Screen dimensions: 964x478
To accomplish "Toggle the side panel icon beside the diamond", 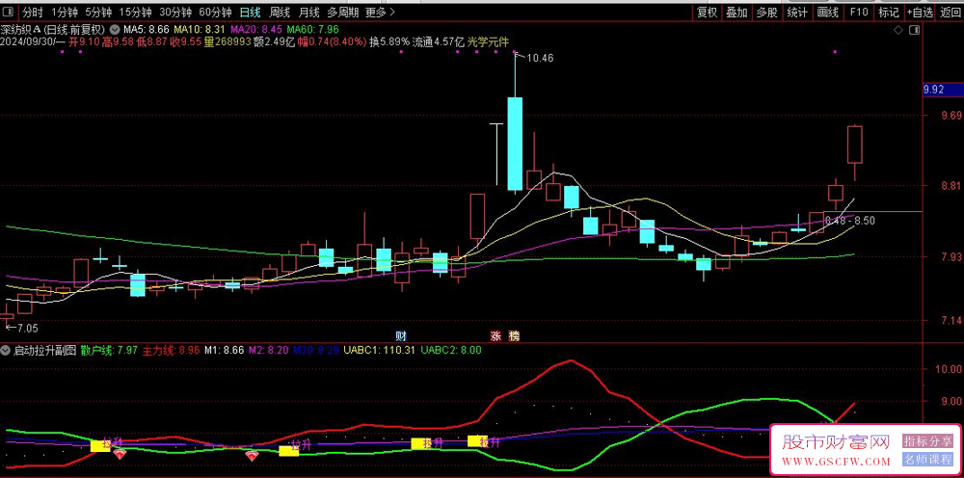I will (914, 30).
